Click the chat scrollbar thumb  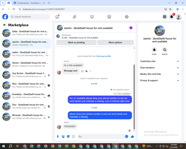(x=134, y=97)
